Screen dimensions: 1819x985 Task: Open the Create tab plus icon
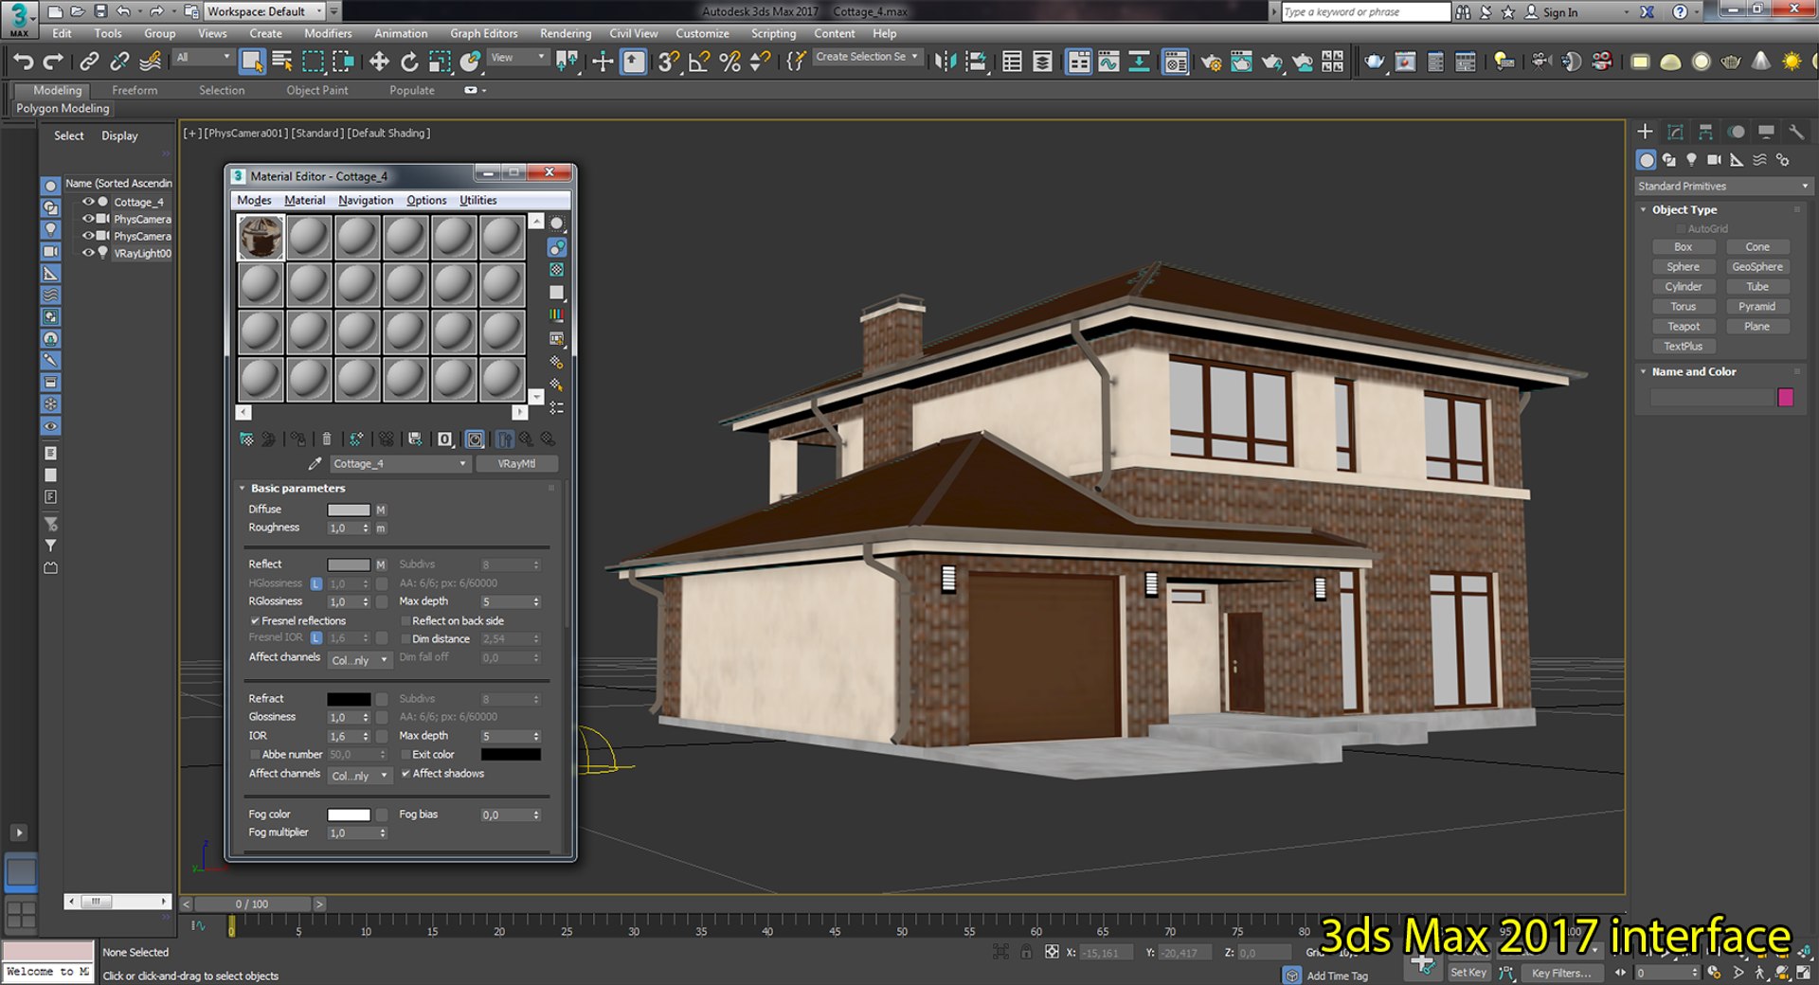1645,132
